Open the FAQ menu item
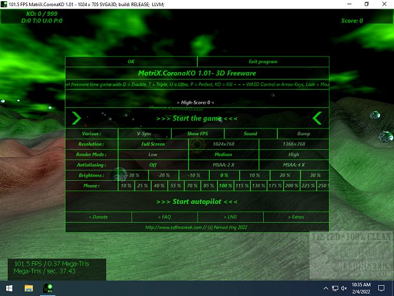 (x=165, y=217)
